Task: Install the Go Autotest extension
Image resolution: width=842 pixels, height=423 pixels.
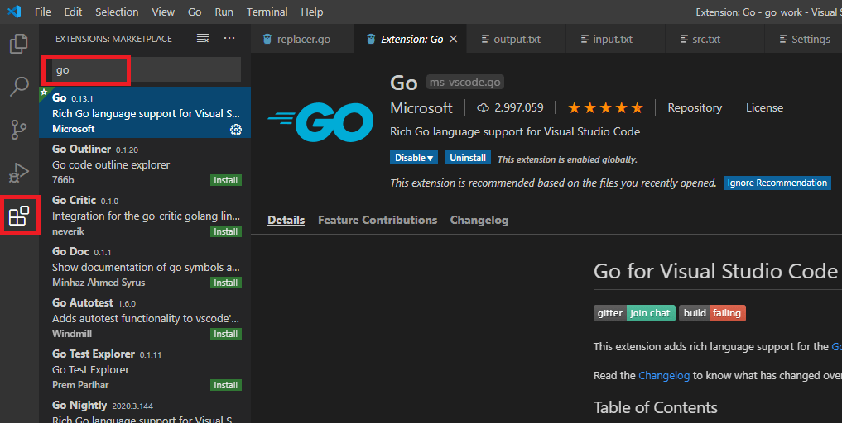Action: 225,334
